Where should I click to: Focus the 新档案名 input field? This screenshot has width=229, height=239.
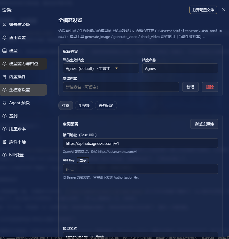coord(121,87)
